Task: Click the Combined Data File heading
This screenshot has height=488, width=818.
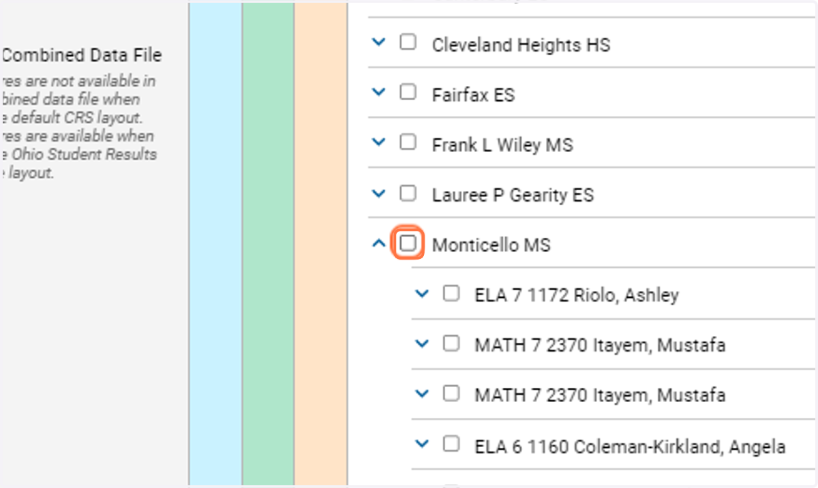Action: coord(82,55)
